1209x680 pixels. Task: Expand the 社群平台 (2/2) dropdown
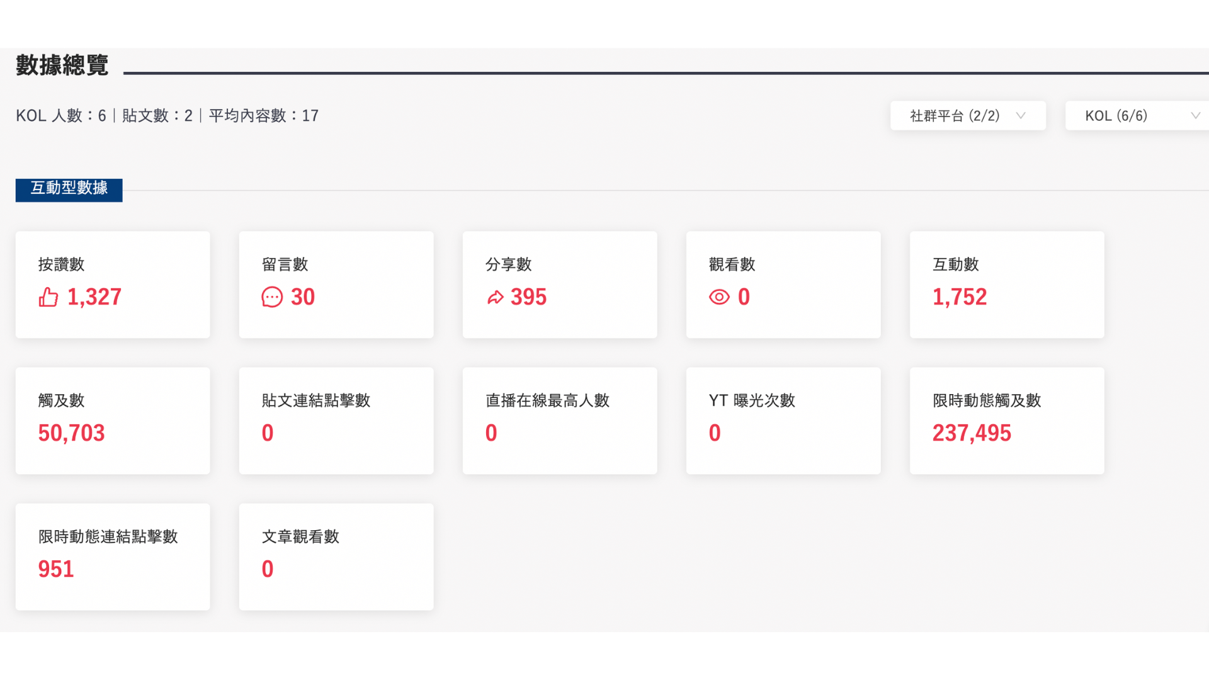pos(967,115)
